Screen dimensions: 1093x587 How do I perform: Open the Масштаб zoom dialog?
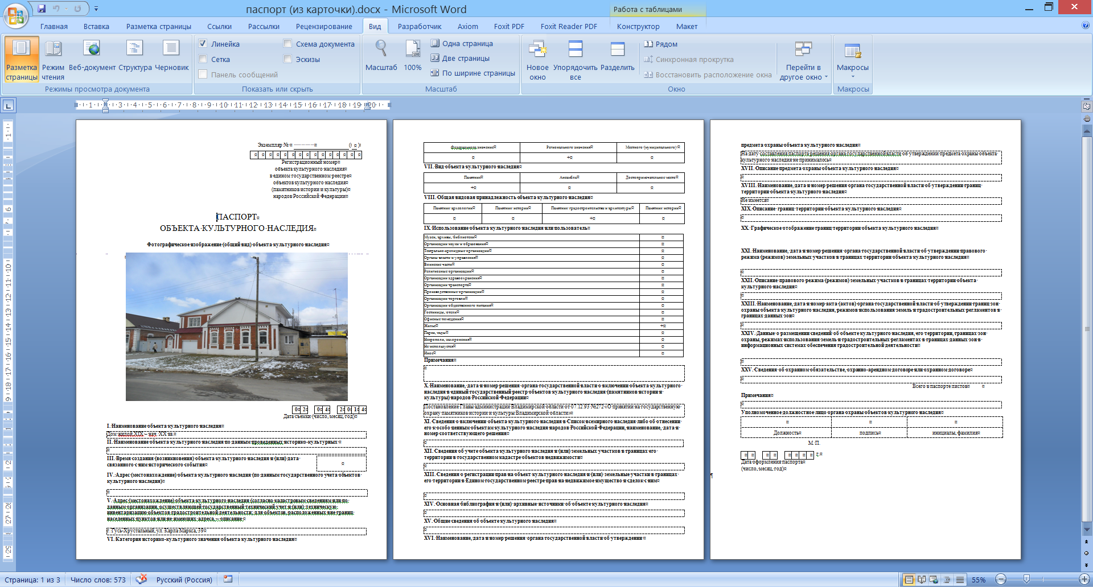pos(381,57)
